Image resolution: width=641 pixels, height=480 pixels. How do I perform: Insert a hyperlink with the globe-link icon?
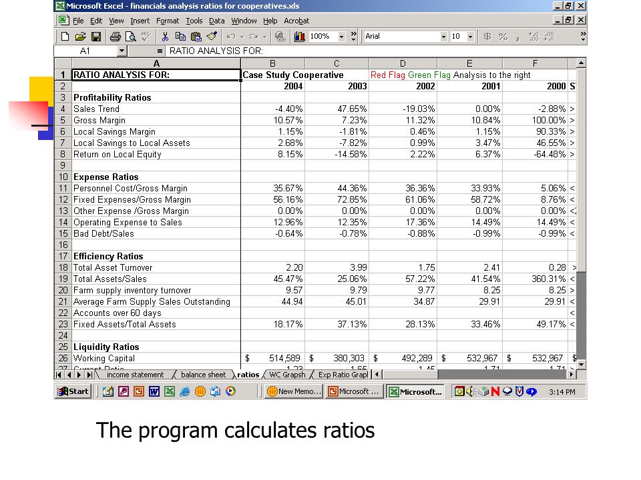pos(280,37)
